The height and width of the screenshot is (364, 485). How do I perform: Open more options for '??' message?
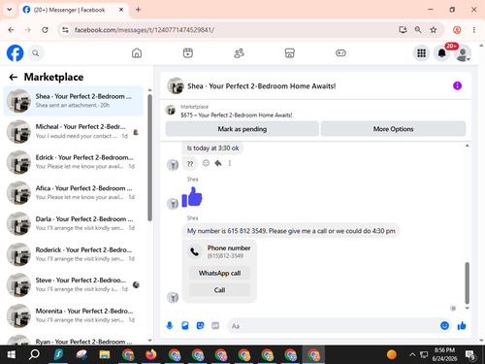(x=230, y=163)
